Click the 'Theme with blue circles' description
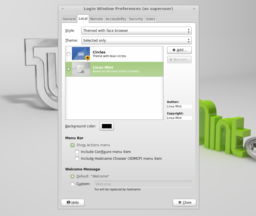Screen dimensions: 256x216 pos(109,56)
